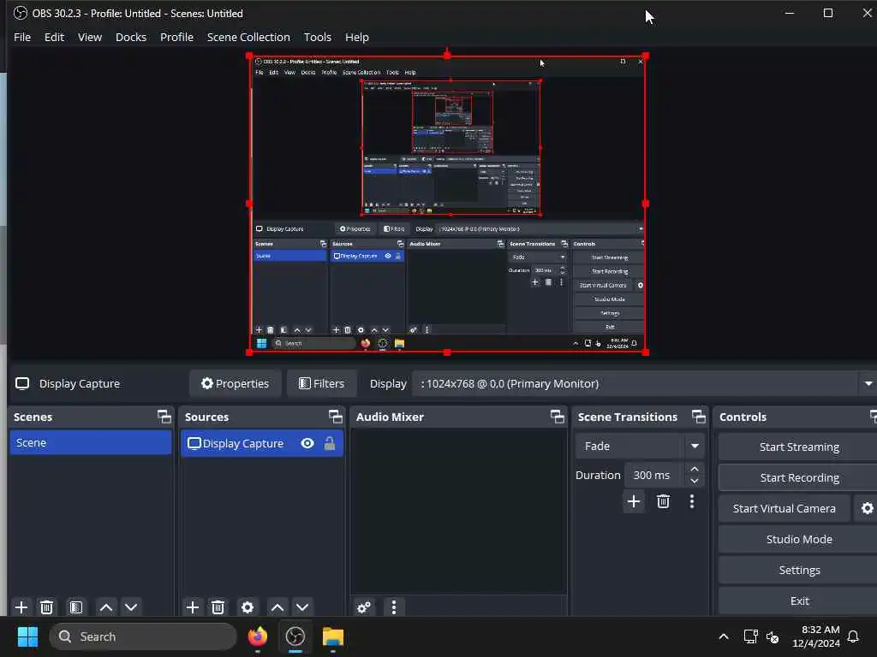Toggle Studio Mode
Screen dimensions: 877x657
tap(799, 539)
